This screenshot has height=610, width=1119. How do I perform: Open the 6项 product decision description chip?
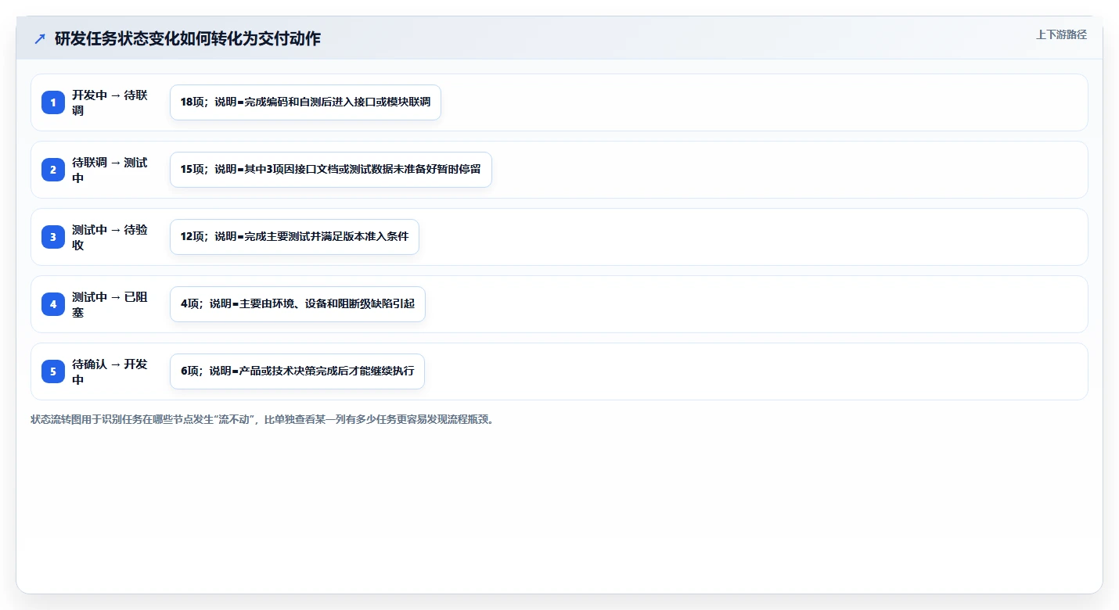(x=297, y=371)
